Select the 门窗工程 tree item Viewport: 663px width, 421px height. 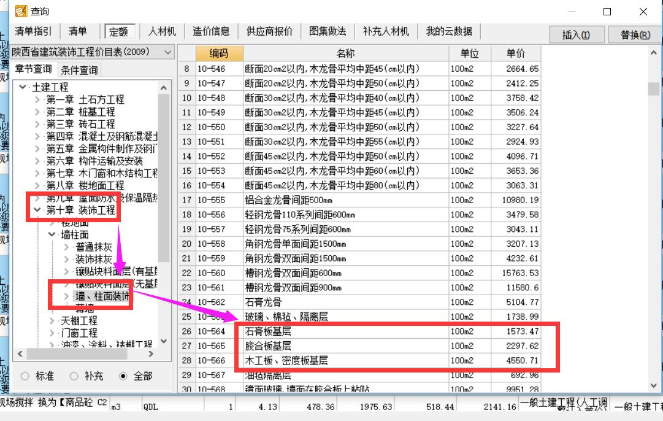79,333
